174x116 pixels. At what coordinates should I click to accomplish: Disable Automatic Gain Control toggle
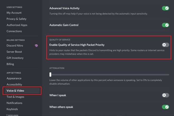pyautogui.click(x=165, y=25)
